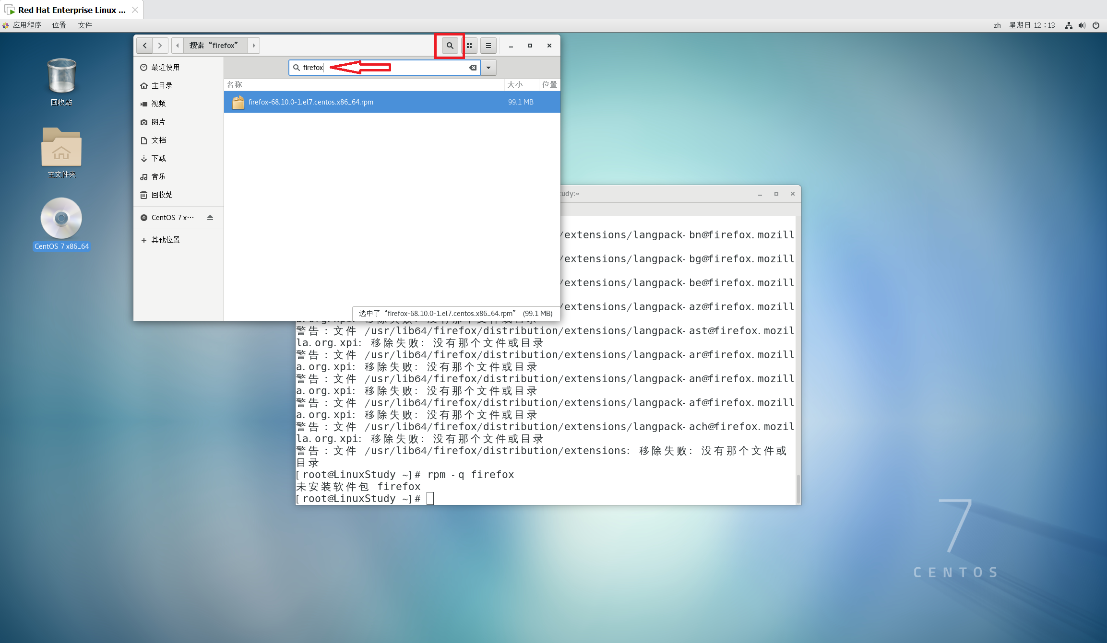Screen dimensions: 1107x643
Task: Select the Red Hat Enterprise Linux VM tab
Action: (x=72, y=10)
